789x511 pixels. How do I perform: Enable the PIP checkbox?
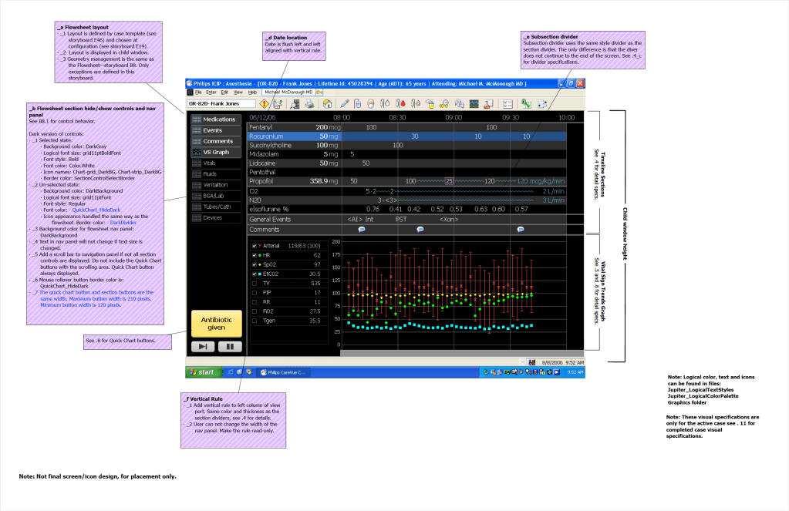coord(255,293)
